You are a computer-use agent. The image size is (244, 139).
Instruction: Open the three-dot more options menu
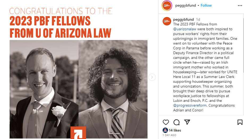tap(240, 5)
